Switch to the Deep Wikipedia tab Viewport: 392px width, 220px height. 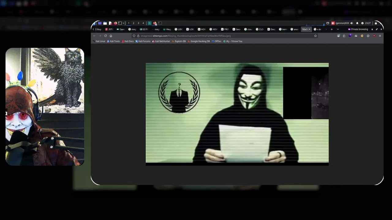[271, 29]
